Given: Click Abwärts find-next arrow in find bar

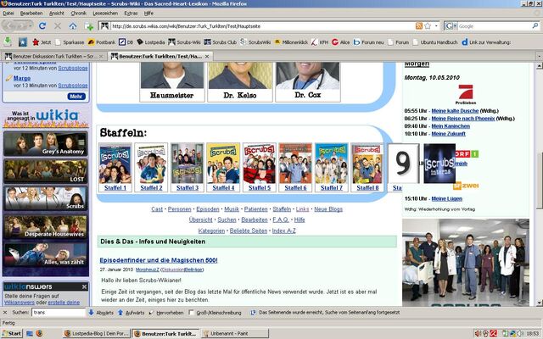Looking at the screenshot, I should pyautogui.click(x=101, y=313).
